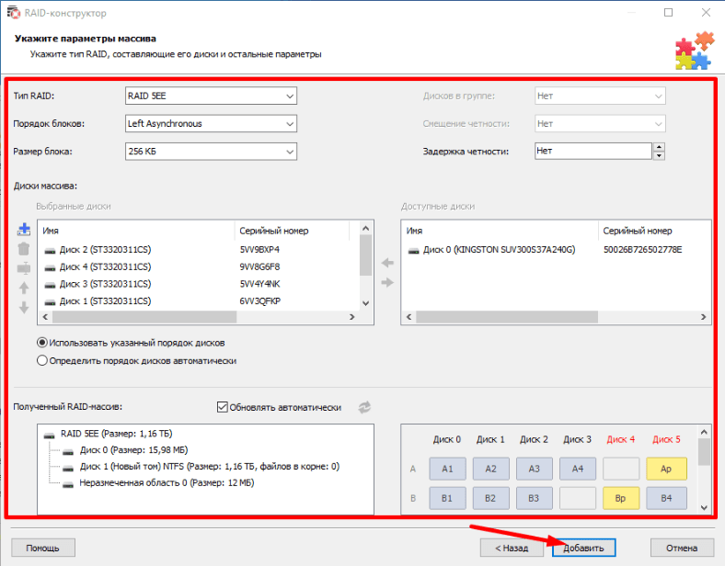
Task: Increase 'Задержка четности' with up stepper
Action: [659, 147]
